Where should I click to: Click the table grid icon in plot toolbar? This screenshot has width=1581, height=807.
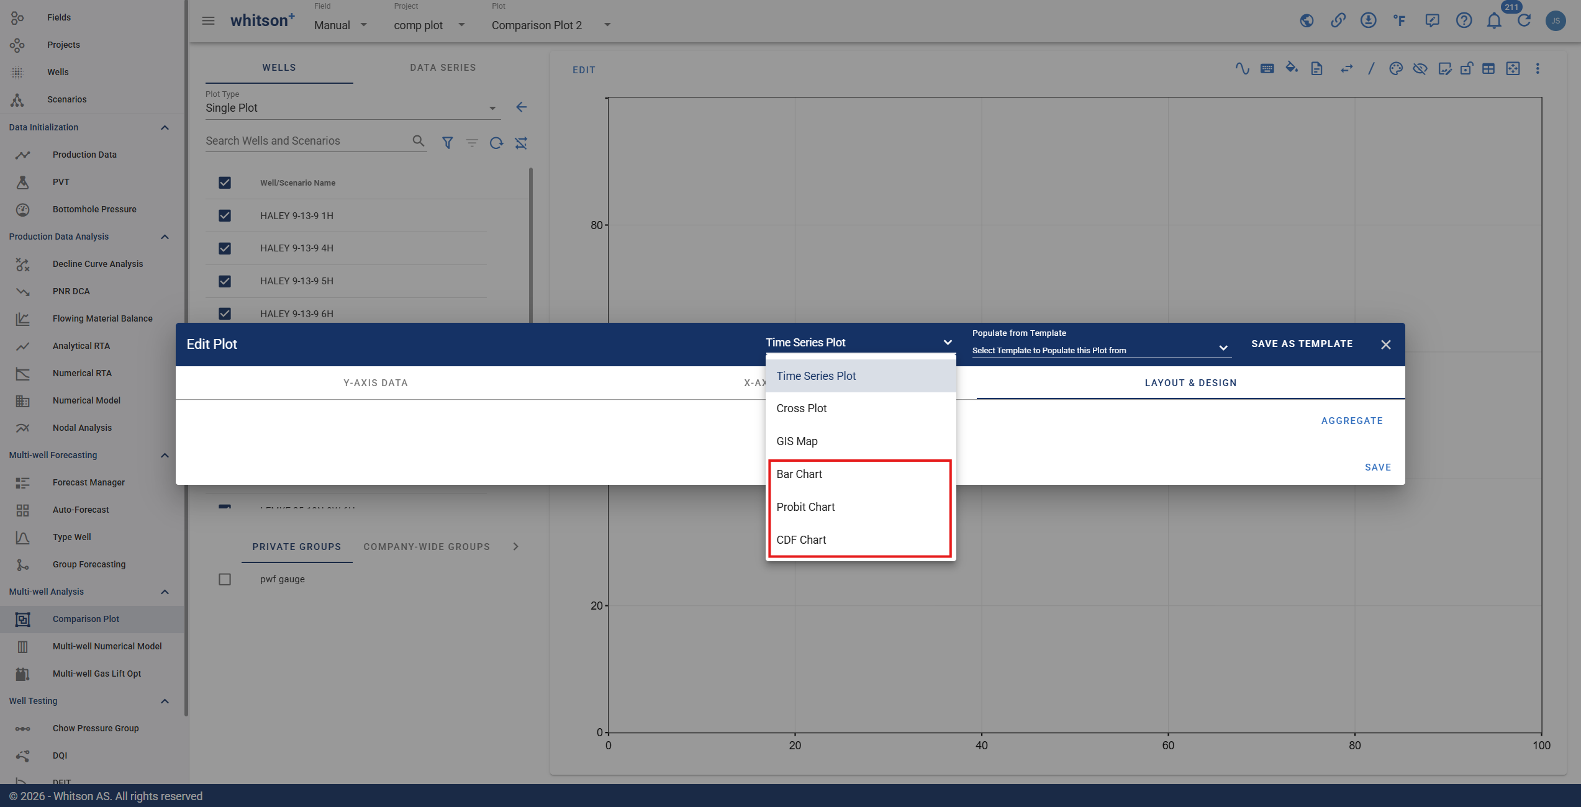pyautogui.click(x=1488, y=68)
